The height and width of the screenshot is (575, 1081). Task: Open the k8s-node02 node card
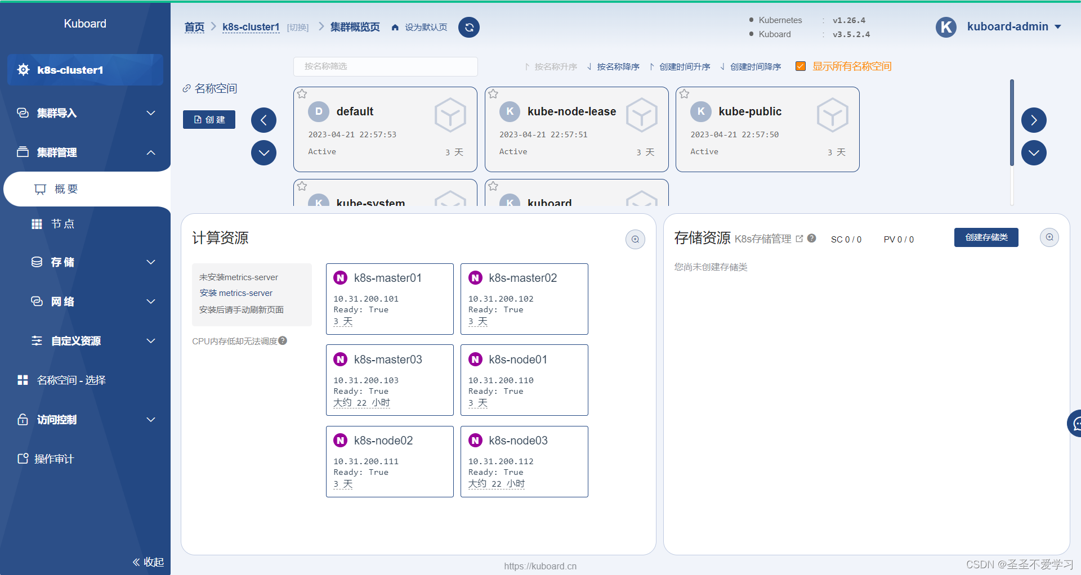pyautogui.click(x=390, y=461)
